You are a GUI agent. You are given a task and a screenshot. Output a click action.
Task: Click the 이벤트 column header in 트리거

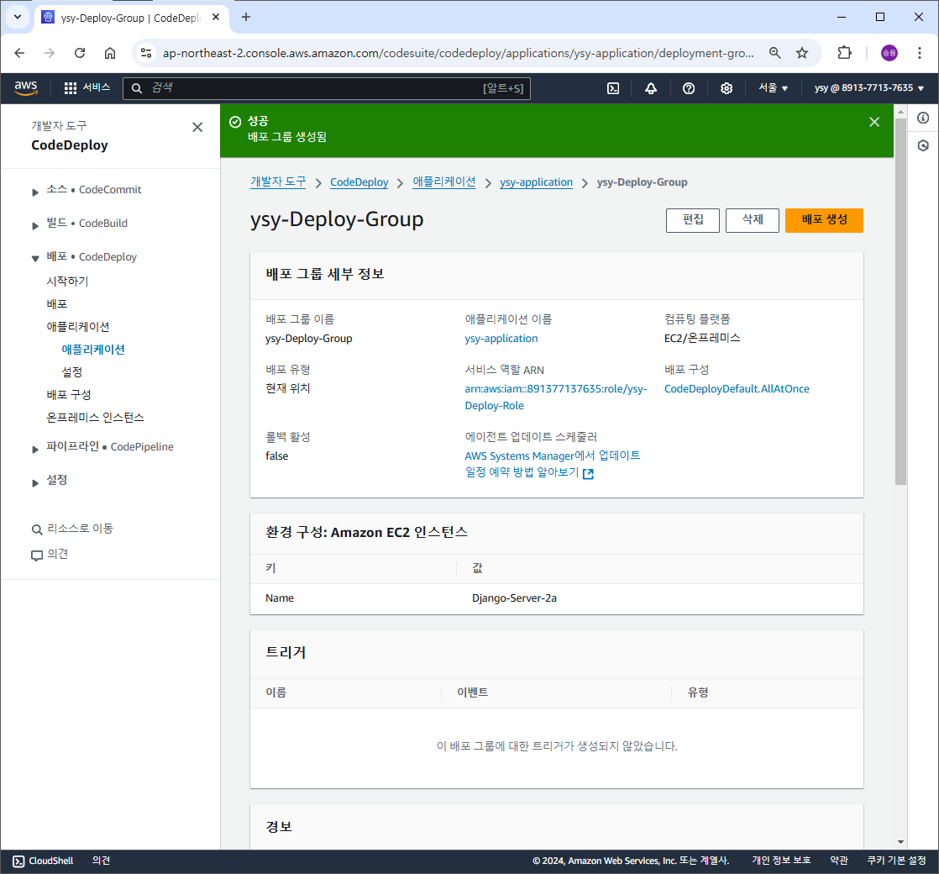[473, 692]
